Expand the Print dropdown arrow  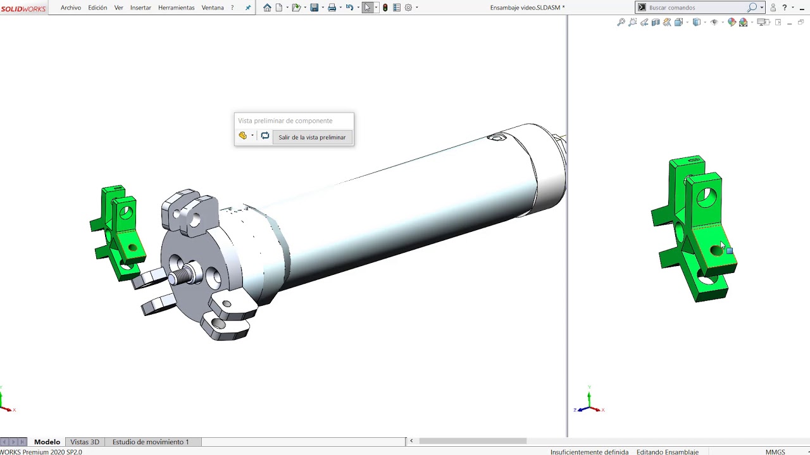point(340,8)
